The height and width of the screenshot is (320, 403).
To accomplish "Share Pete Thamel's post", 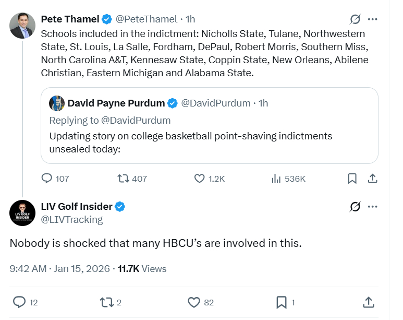I will (x=372, y=179).
